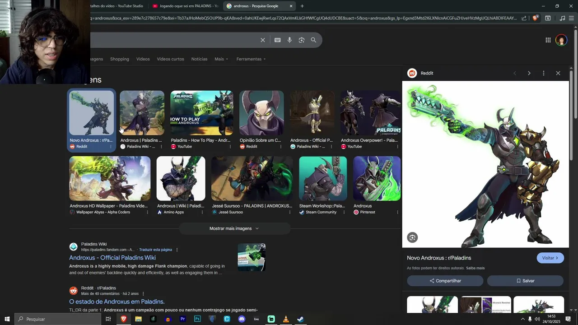The width and height of the screenshot is (578, 325).
Task: Open the media playback music note icon
Action: click(x=562, y=18)
